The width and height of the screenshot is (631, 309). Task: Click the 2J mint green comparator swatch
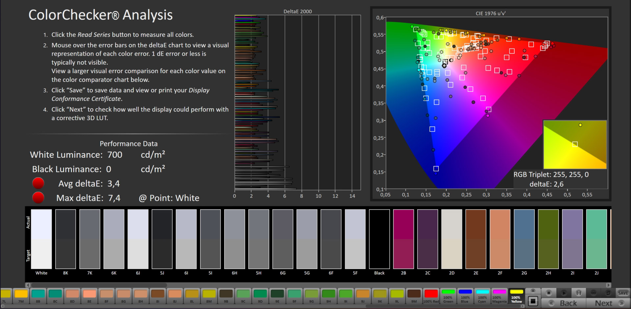click(596, 239)
